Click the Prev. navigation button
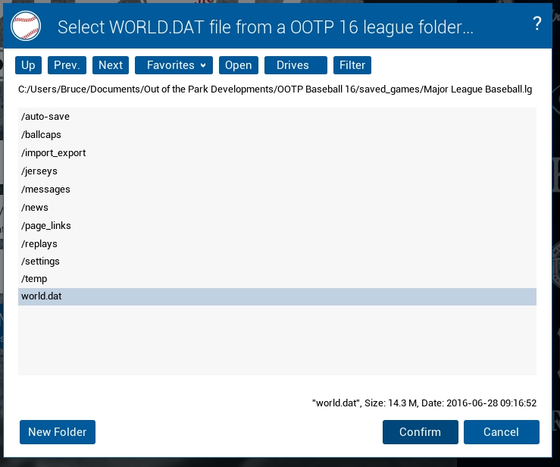Viewport: 560px width, 467px height. [67, 65]
